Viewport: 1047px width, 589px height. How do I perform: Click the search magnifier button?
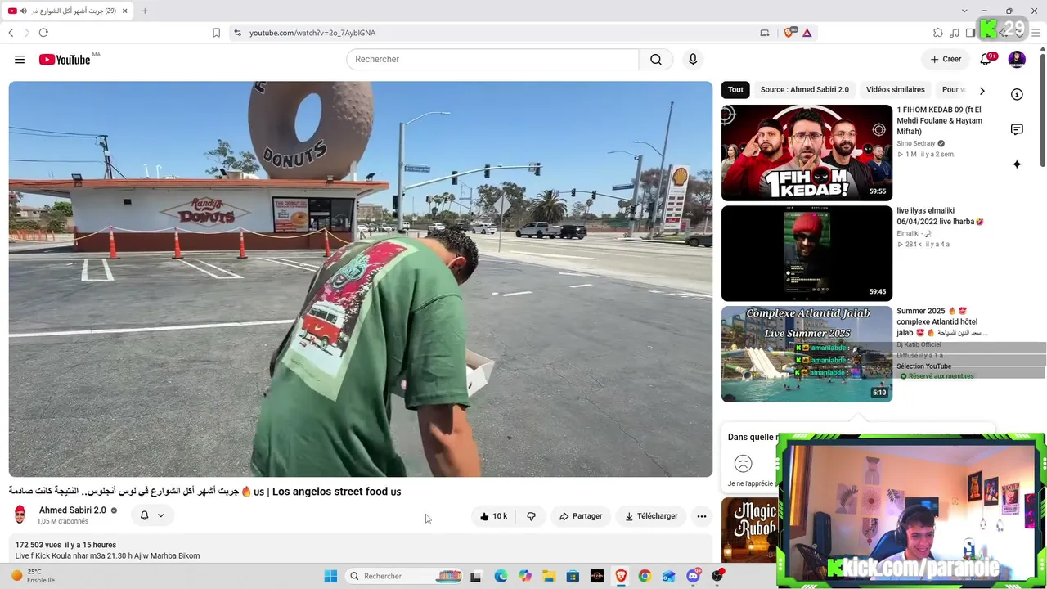(656, 60)
